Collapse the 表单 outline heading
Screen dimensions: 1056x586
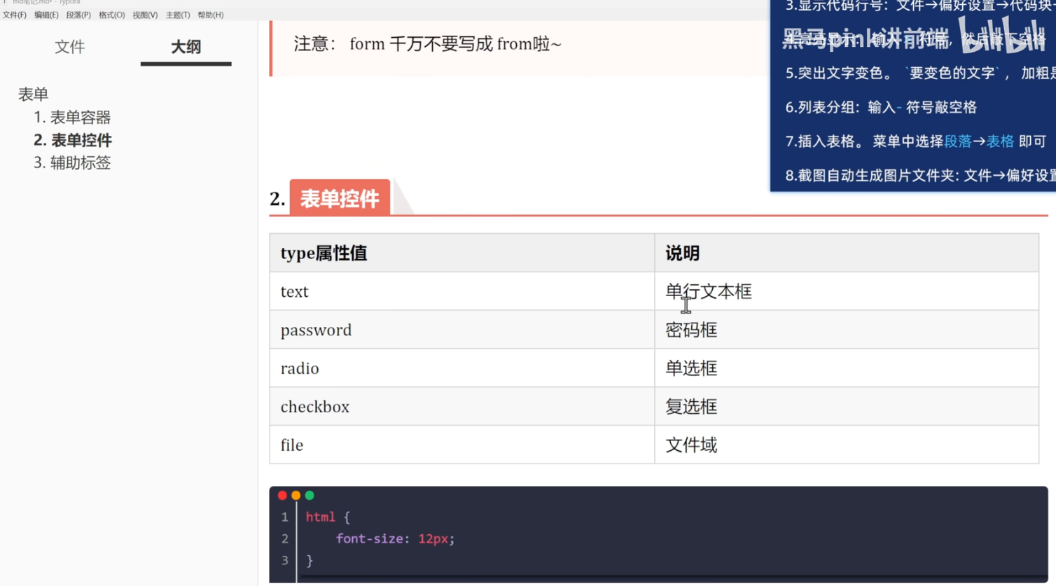coord(34,93)
